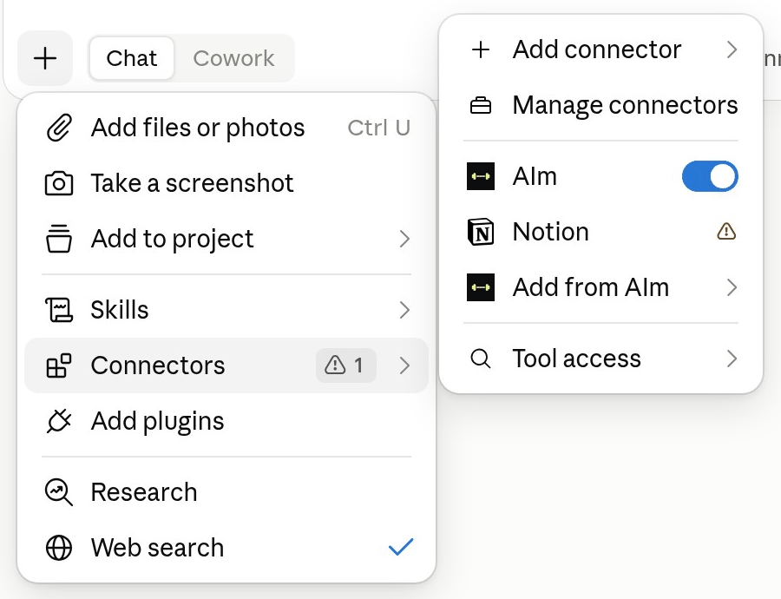Select Add files or photos
The height and width of the screenshot is (599, 781).
click(x=226, y=128)
